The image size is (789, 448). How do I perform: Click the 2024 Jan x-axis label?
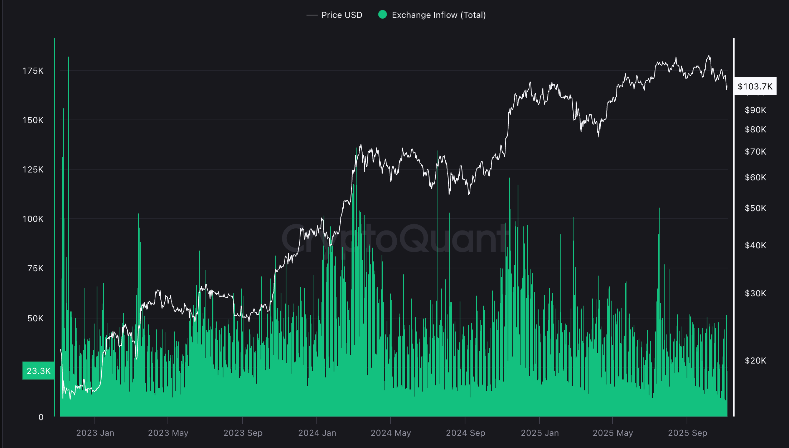tap(317, 433)
